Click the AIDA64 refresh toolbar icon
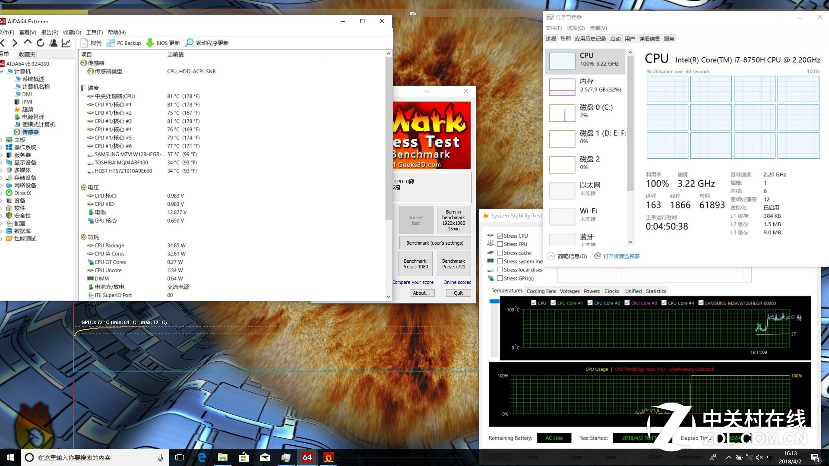 tap(40, 43)
